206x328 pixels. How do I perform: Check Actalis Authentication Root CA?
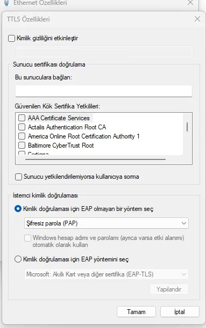click(22, 127)
